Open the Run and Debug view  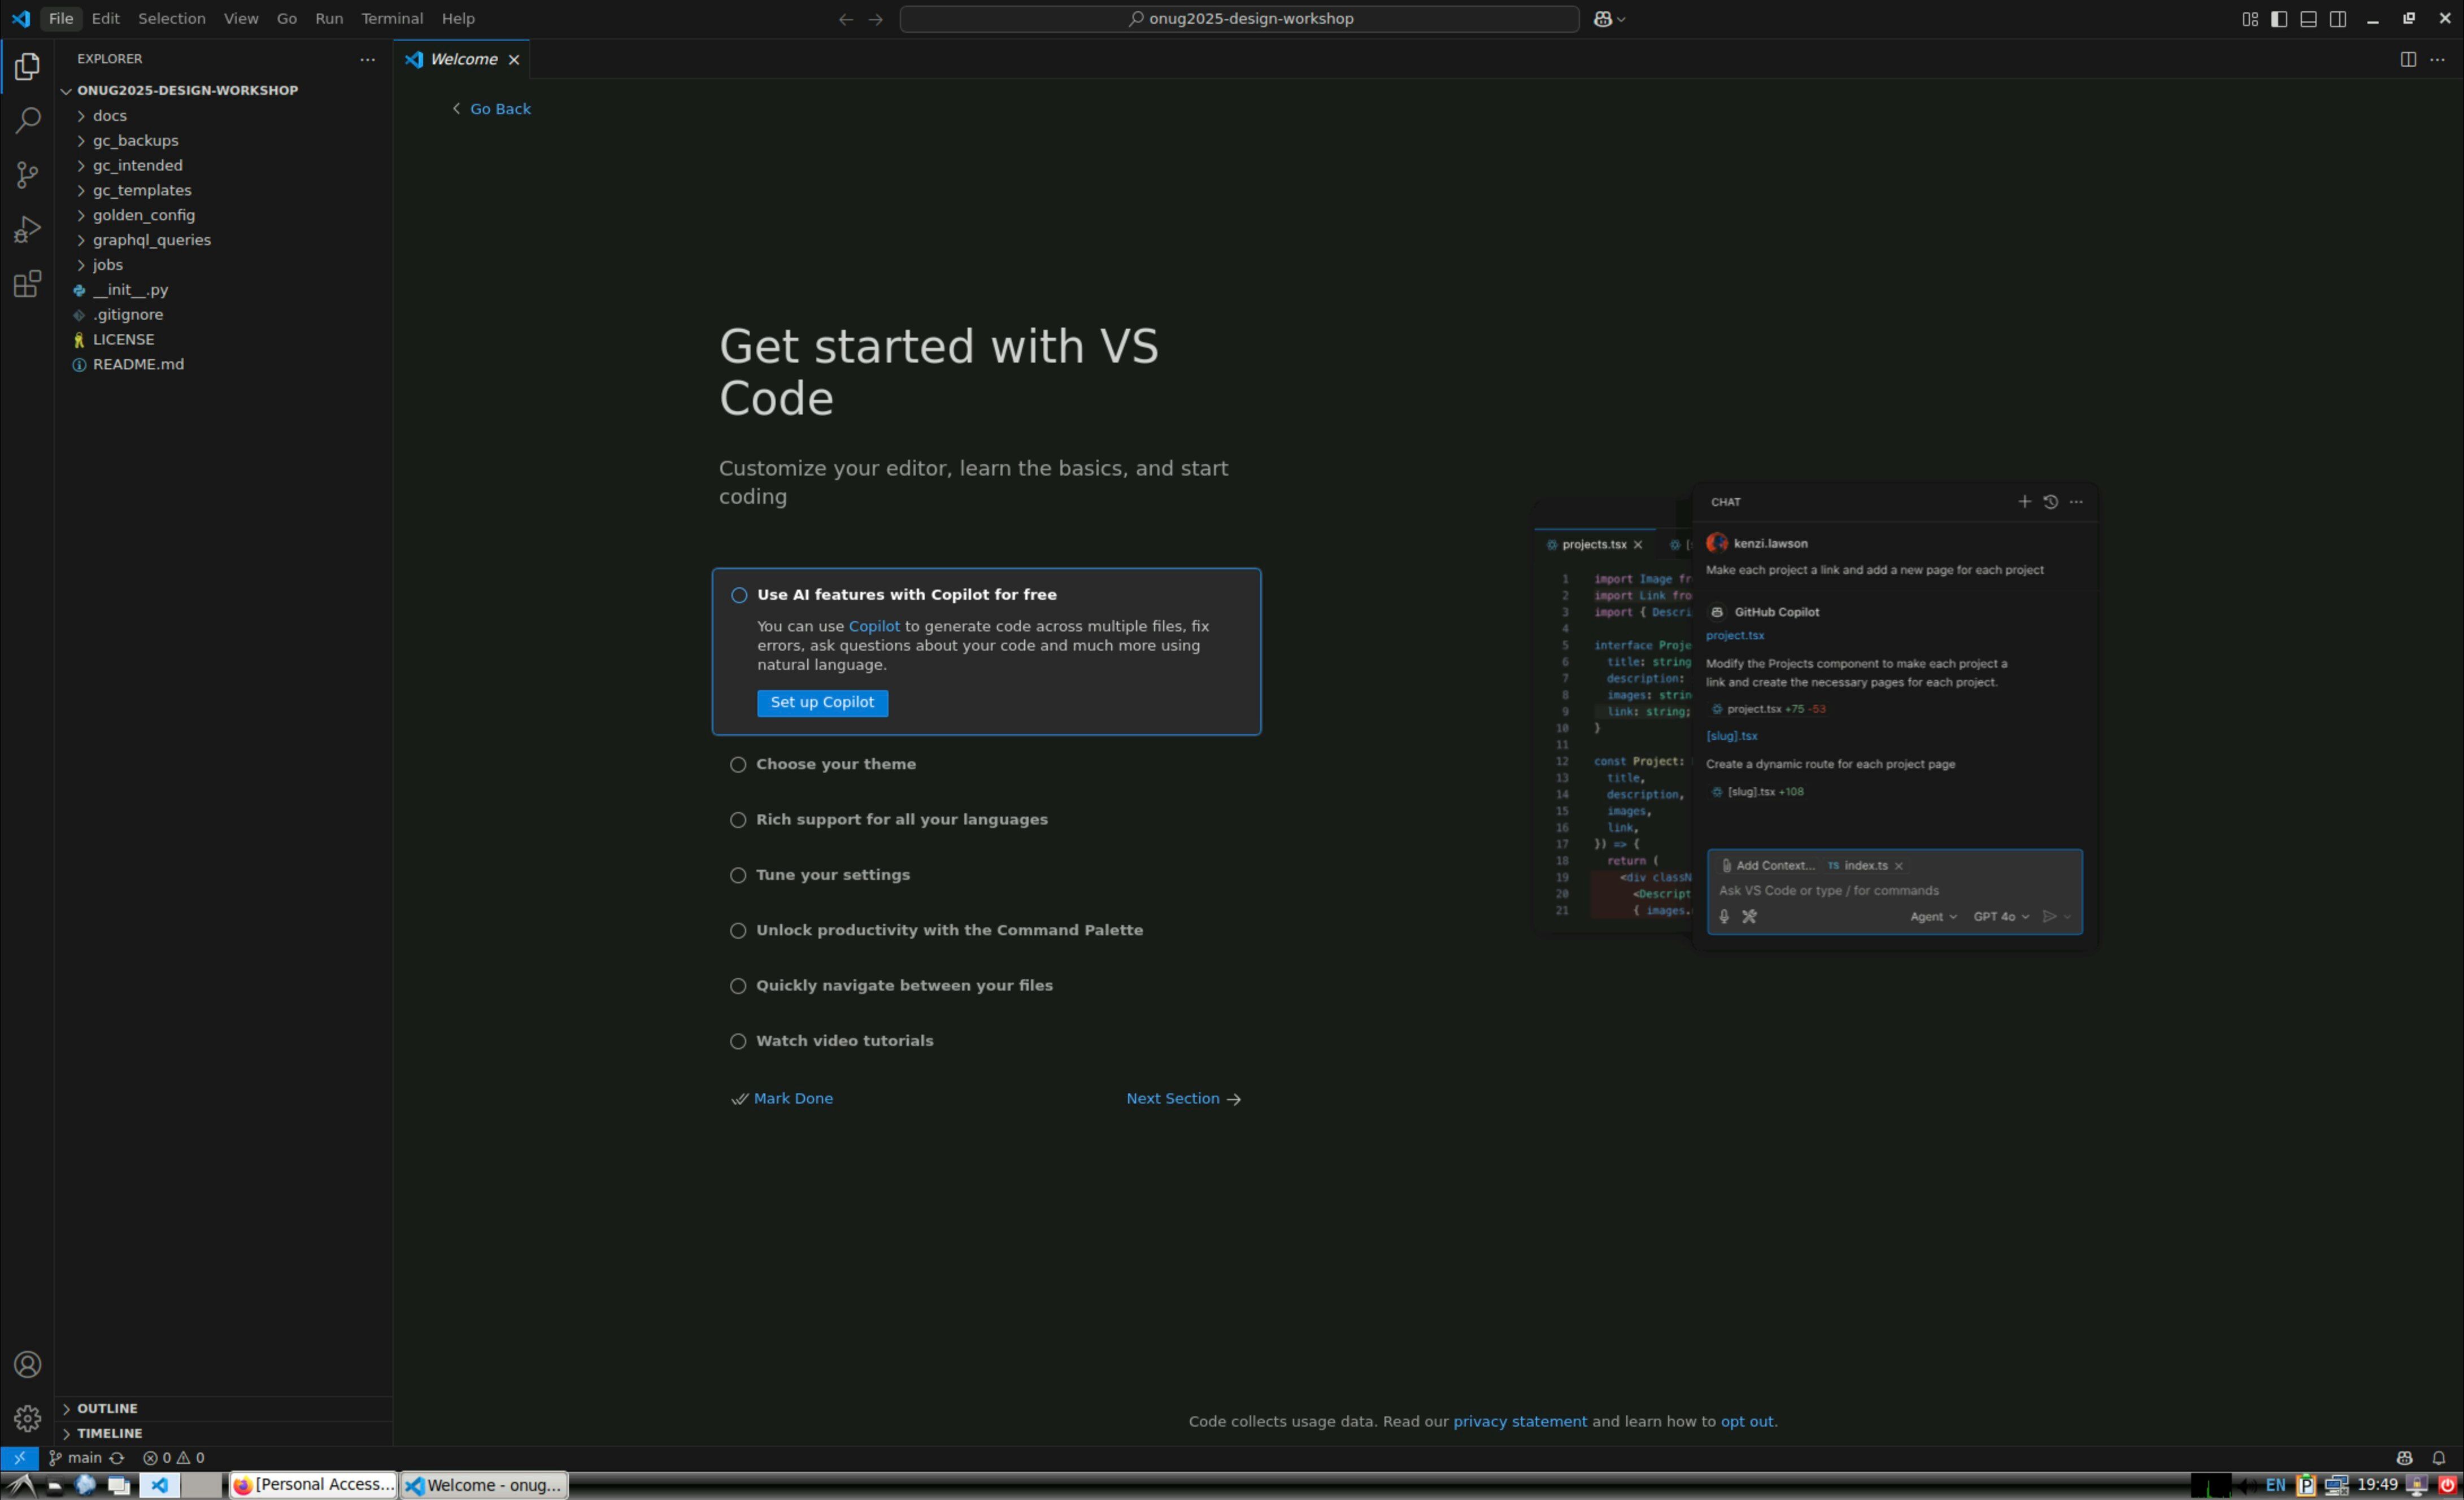point(27,230)
